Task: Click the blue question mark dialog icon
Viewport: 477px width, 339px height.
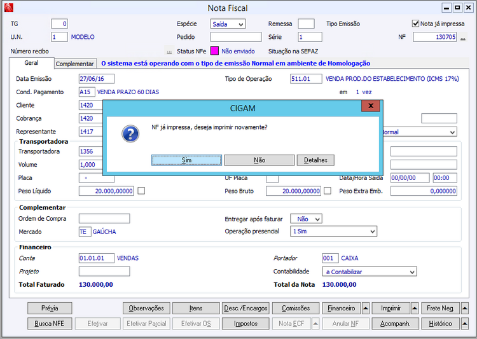Action: click(130, 134)
